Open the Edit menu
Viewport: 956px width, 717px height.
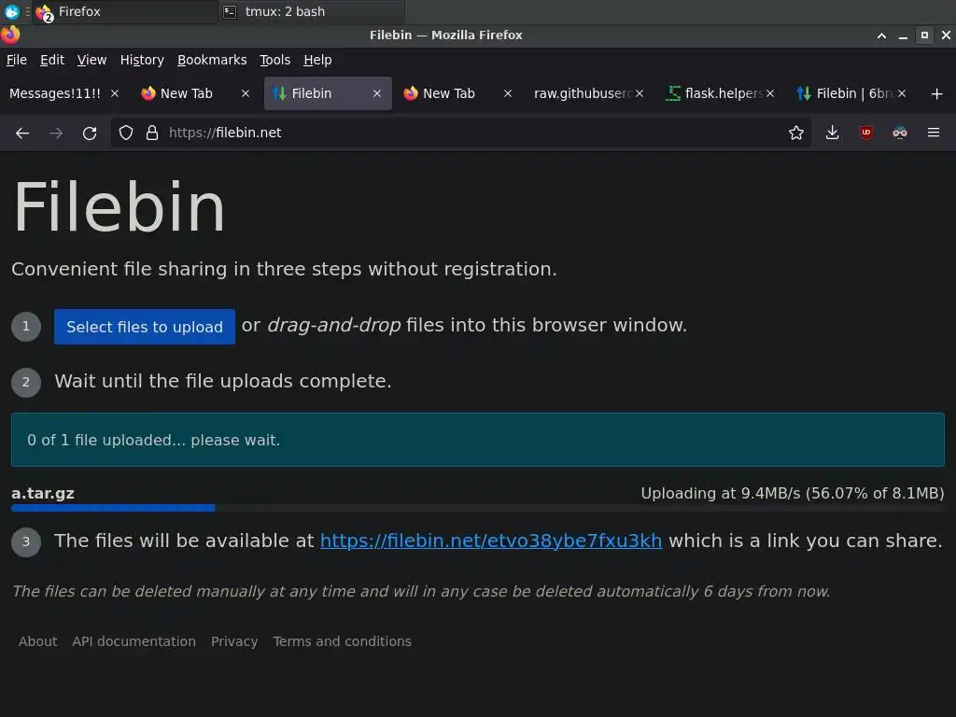click(52, 60)
